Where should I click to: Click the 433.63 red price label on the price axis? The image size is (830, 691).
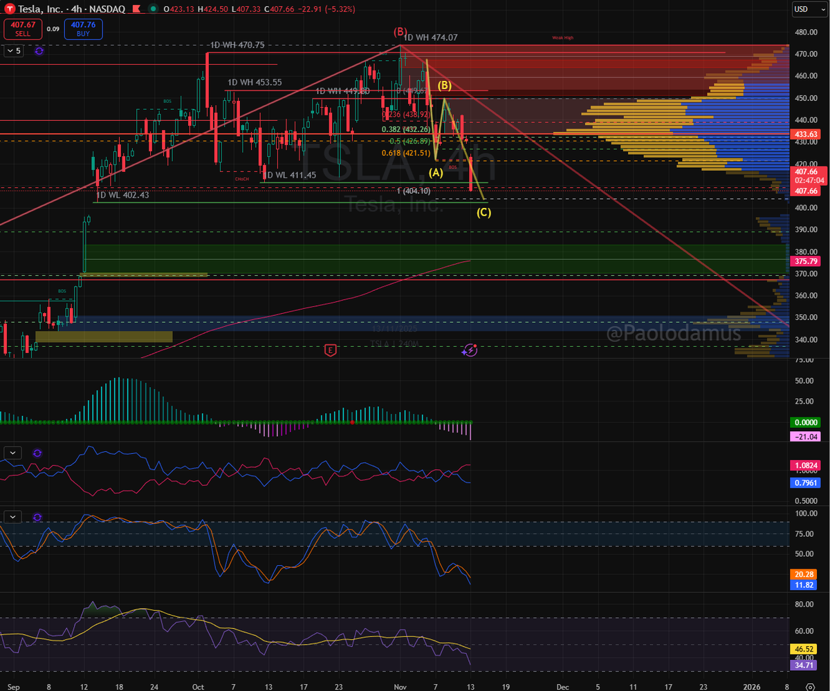pos(804,134)
